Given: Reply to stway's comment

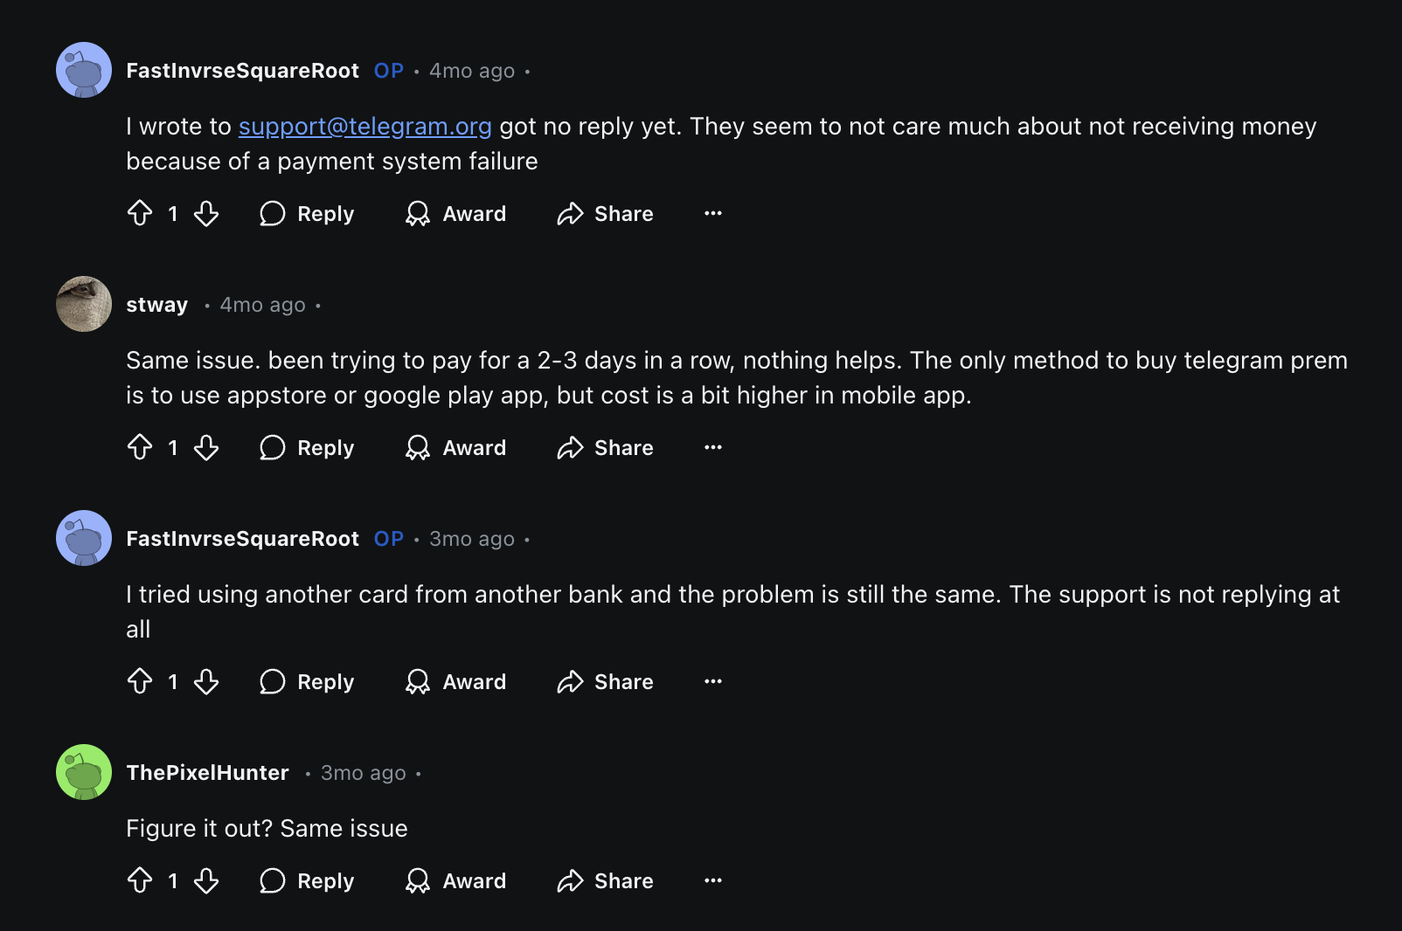Looking at the screenshot, I should (307, 447).
